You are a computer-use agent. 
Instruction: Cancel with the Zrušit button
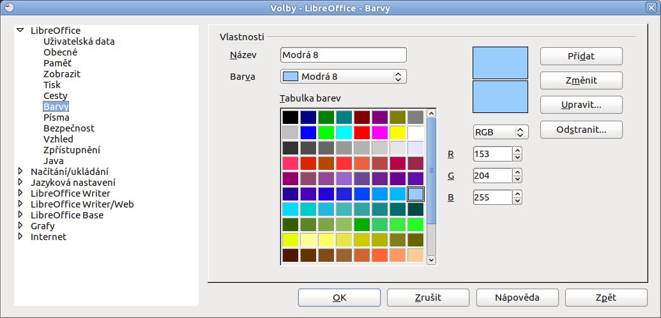(429, 298)
